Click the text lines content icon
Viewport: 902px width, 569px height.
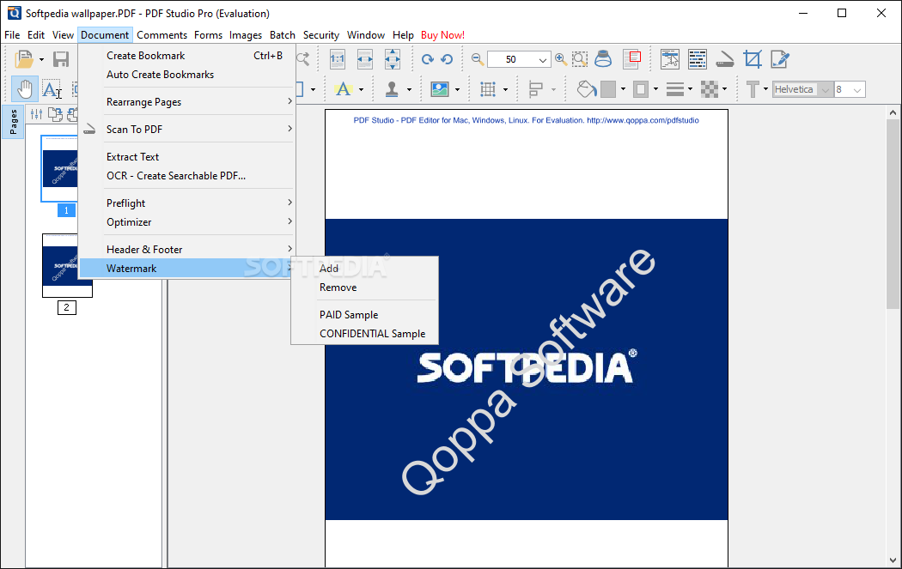(x=698, y=58)
